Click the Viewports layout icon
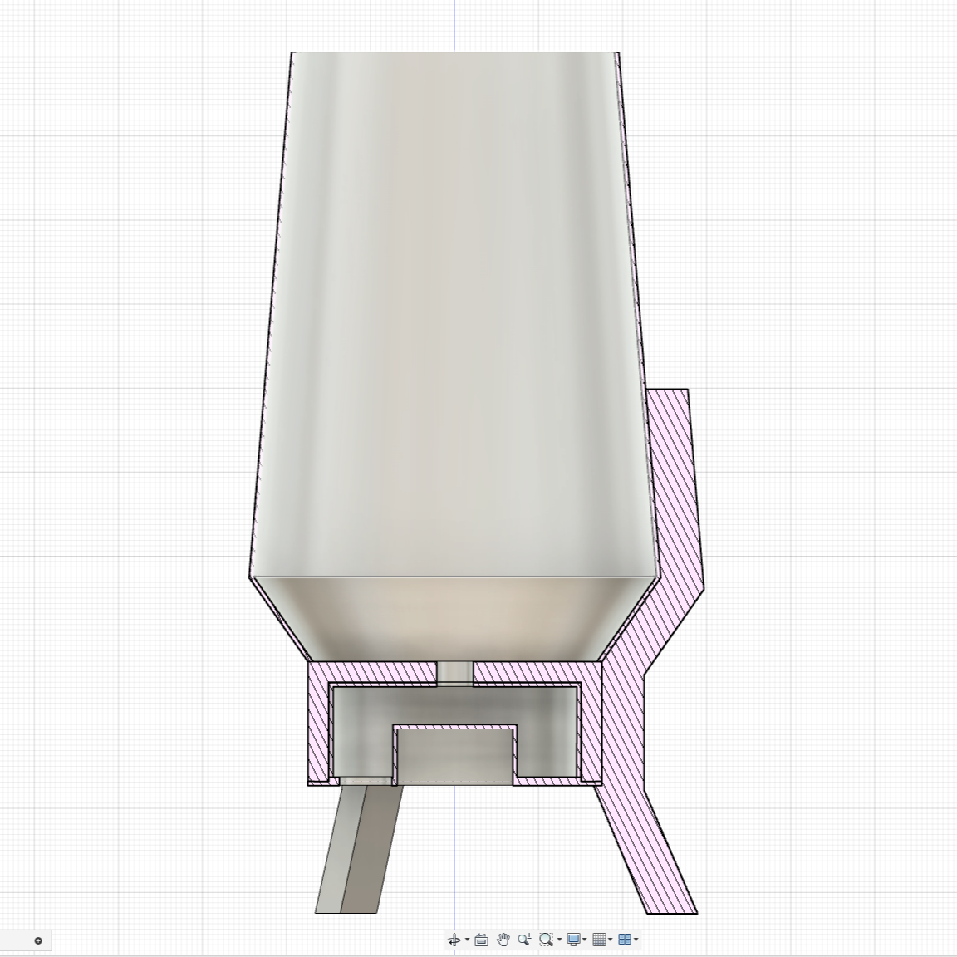This screenshot has height=957, width=957. [x=625, y=940]
